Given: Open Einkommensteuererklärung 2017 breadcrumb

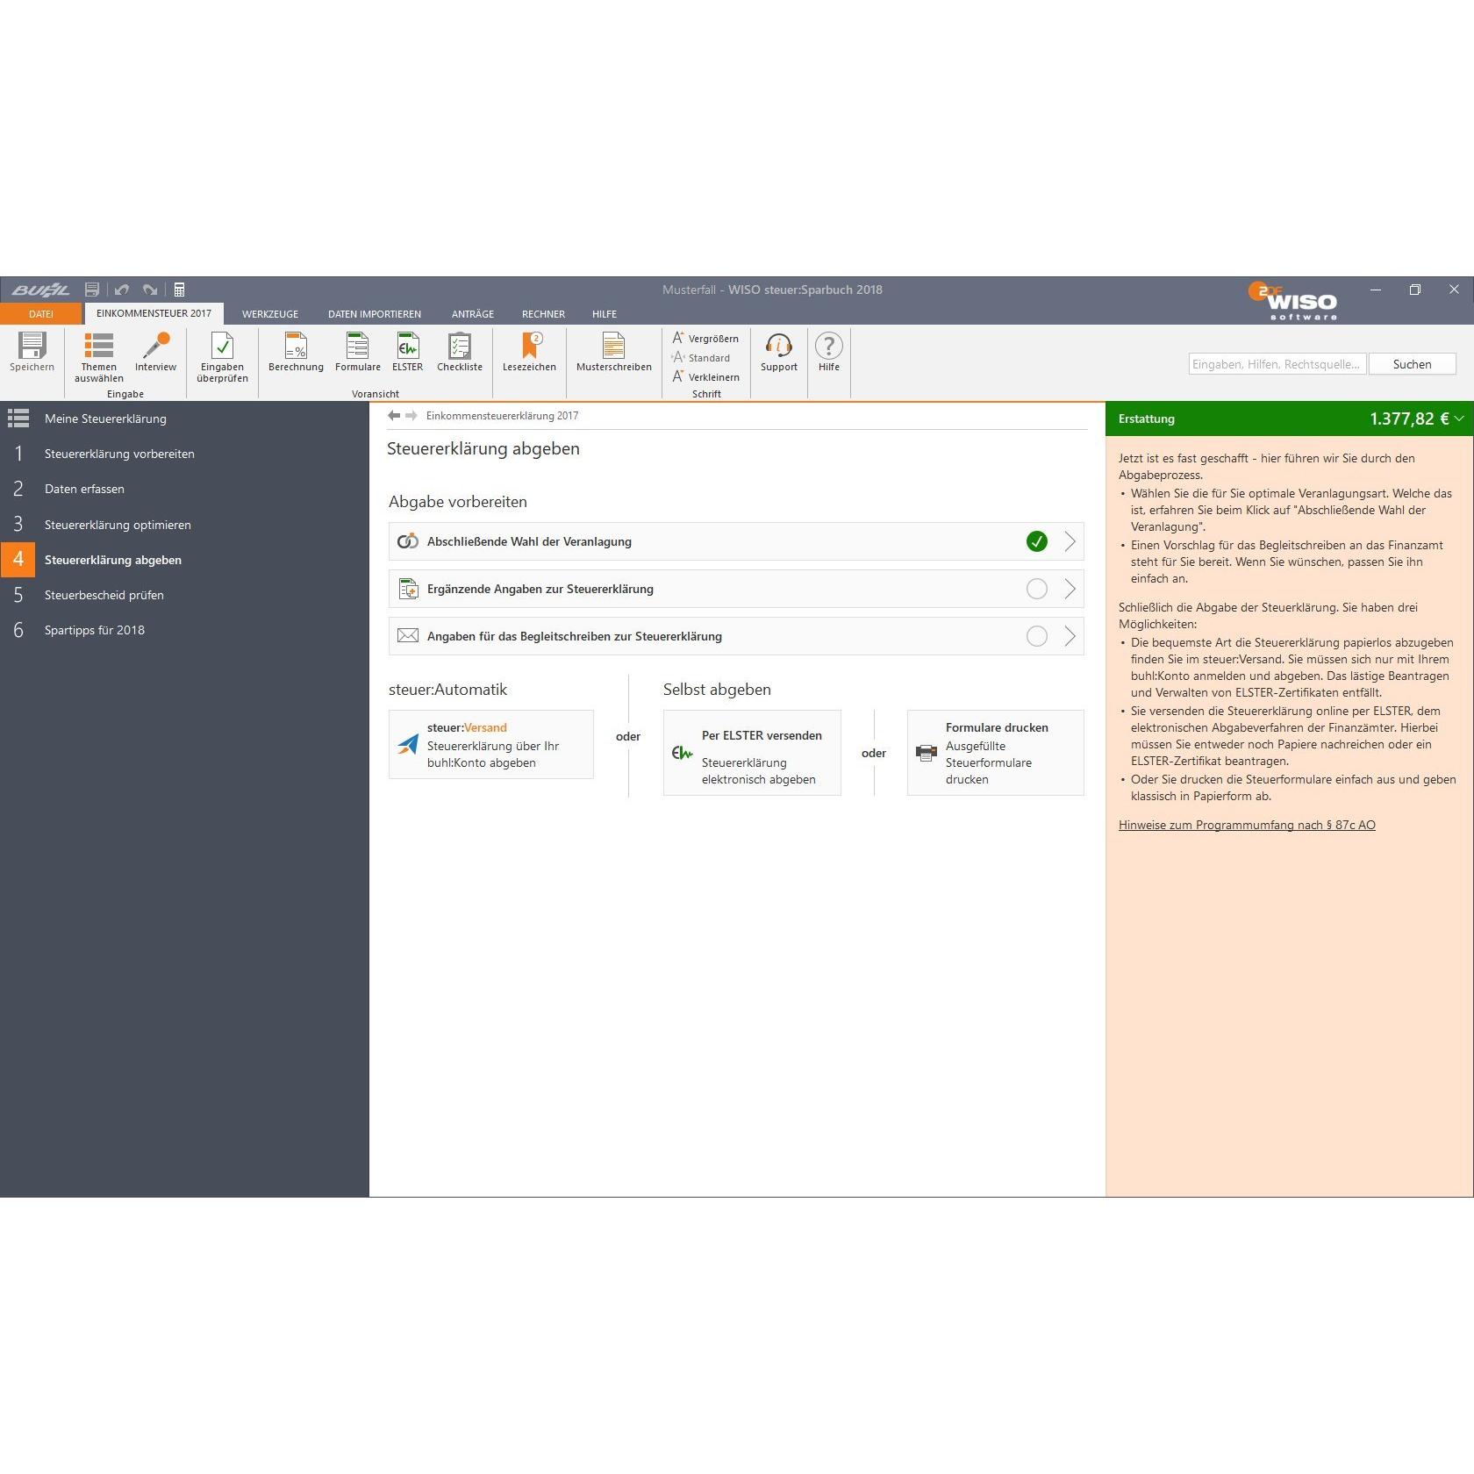Looking at the screenshot, I should tap(502, 416).
